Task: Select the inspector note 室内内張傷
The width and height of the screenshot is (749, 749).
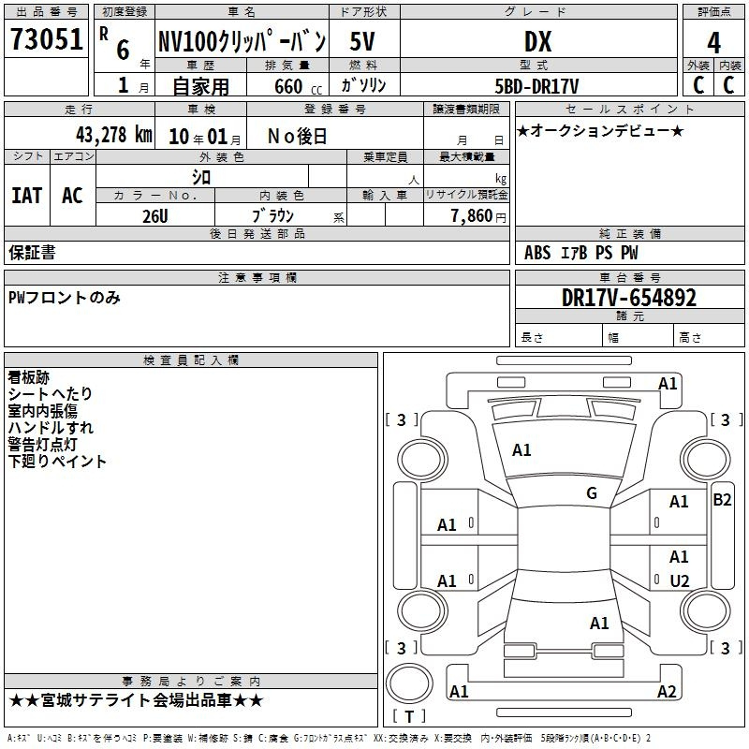Action: 42,411
